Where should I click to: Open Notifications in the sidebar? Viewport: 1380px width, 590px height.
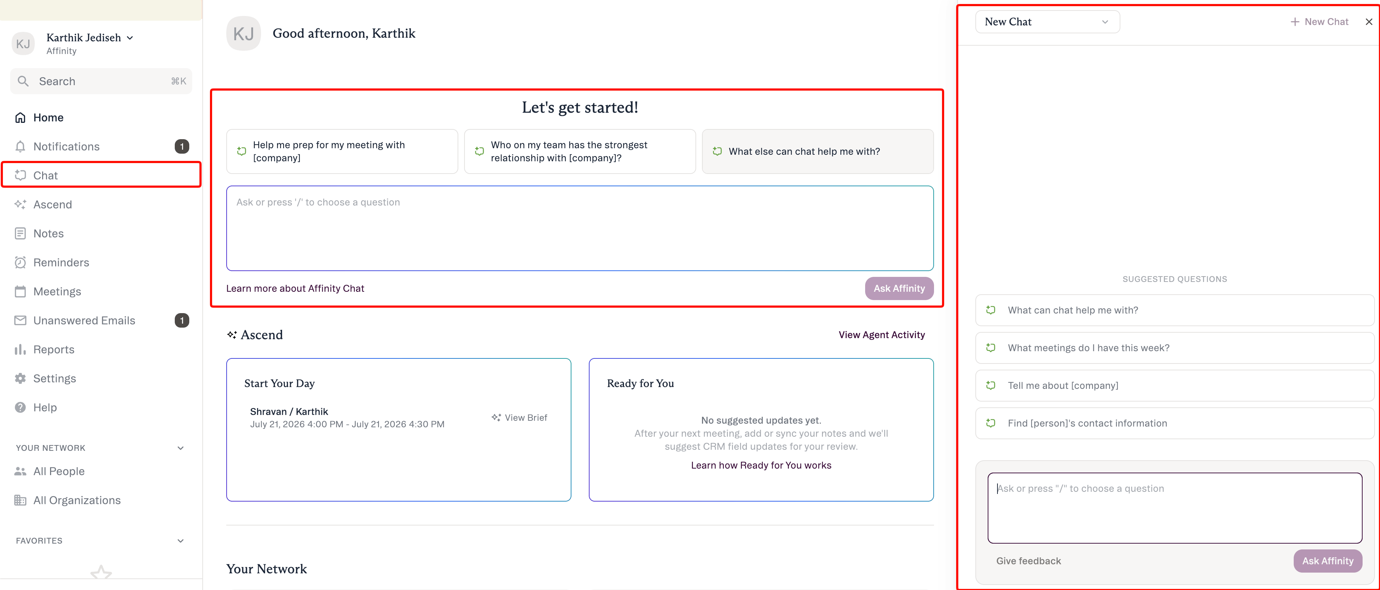click(101, 146)
